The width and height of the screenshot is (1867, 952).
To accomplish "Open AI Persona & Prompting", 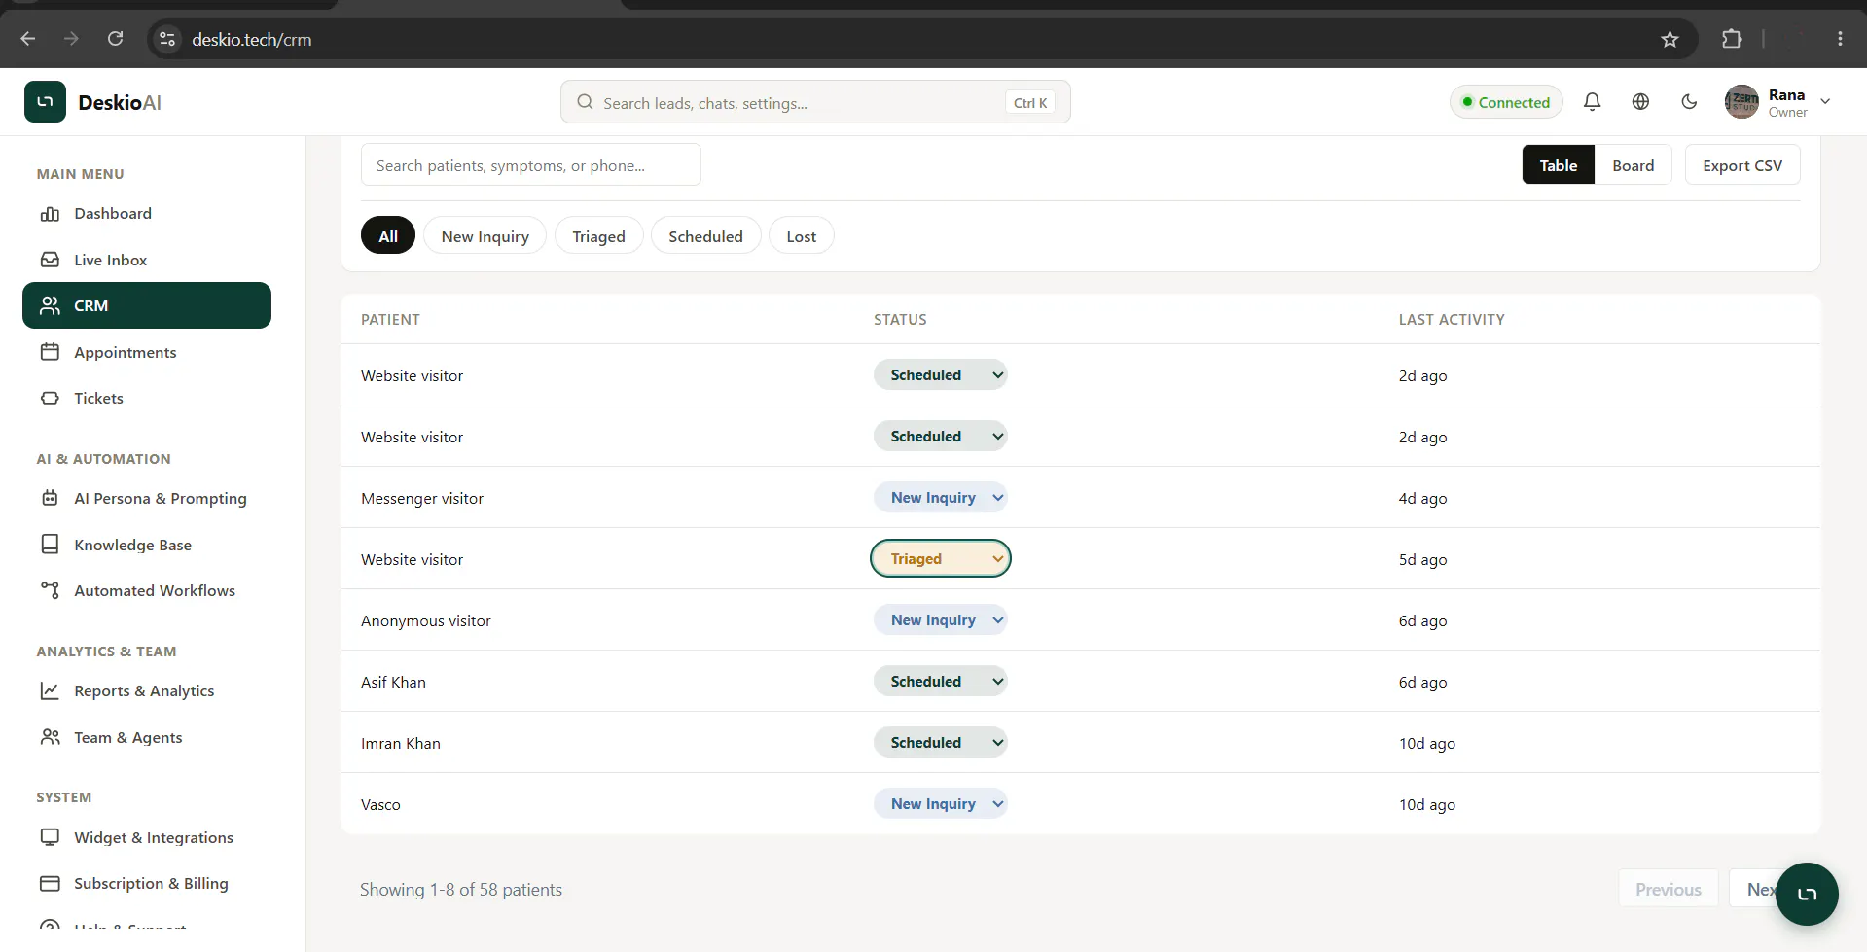I will (x=147, y=498).
